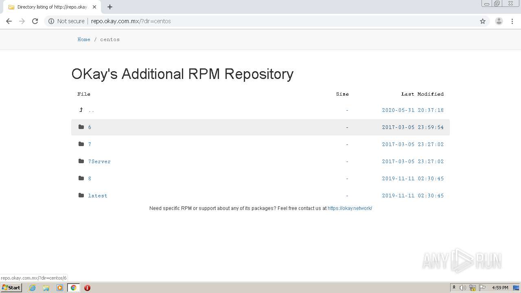Launch the media player taskbar icon
The image size is (521, 293).
coord(60,288)
